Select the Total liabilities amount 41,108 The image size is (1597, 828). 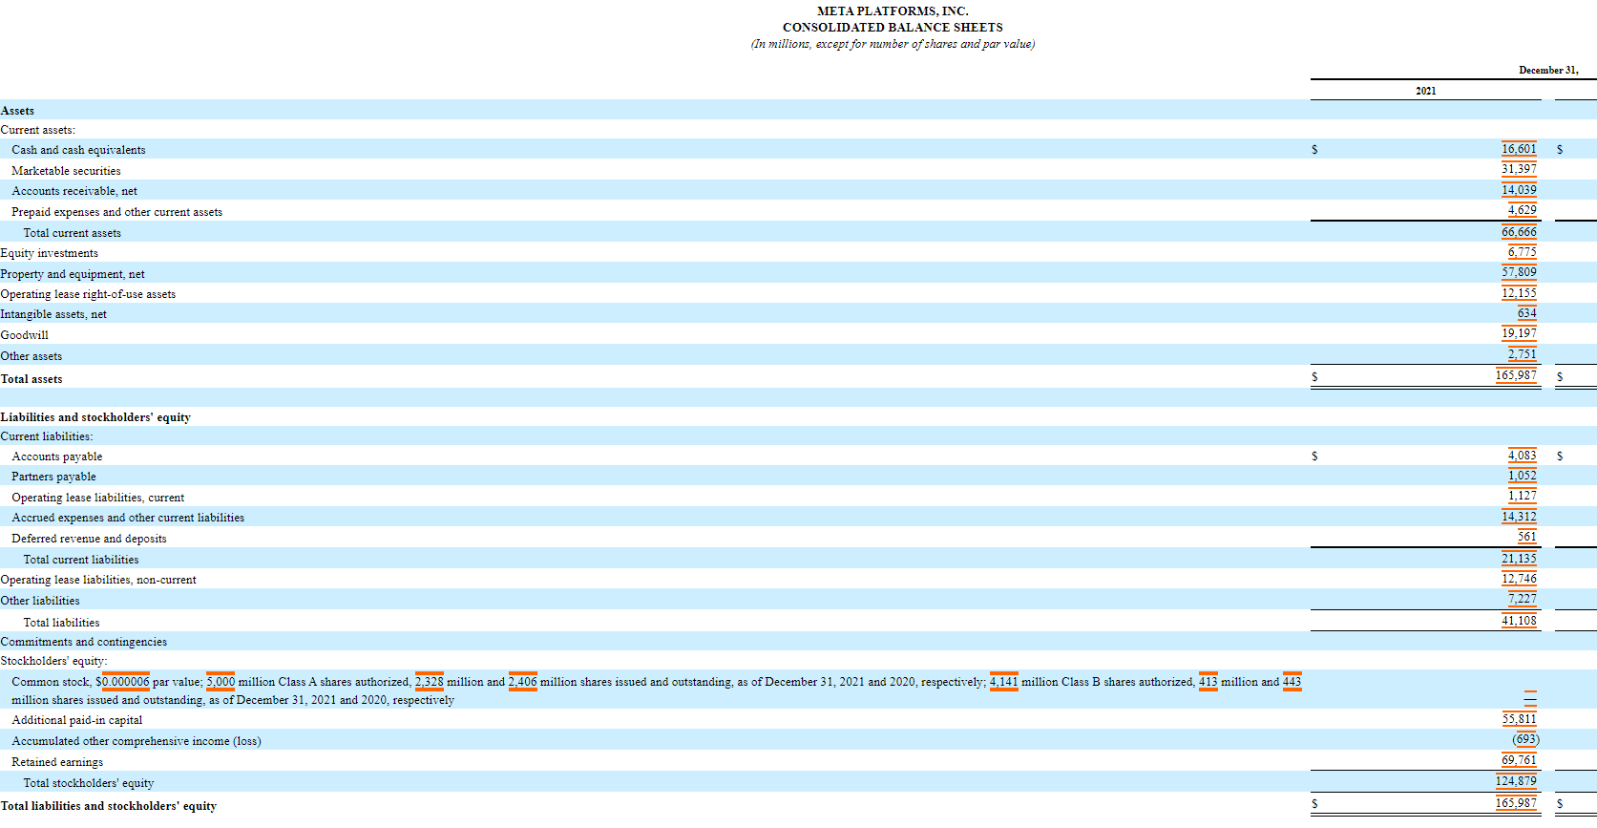point(1519,621)
